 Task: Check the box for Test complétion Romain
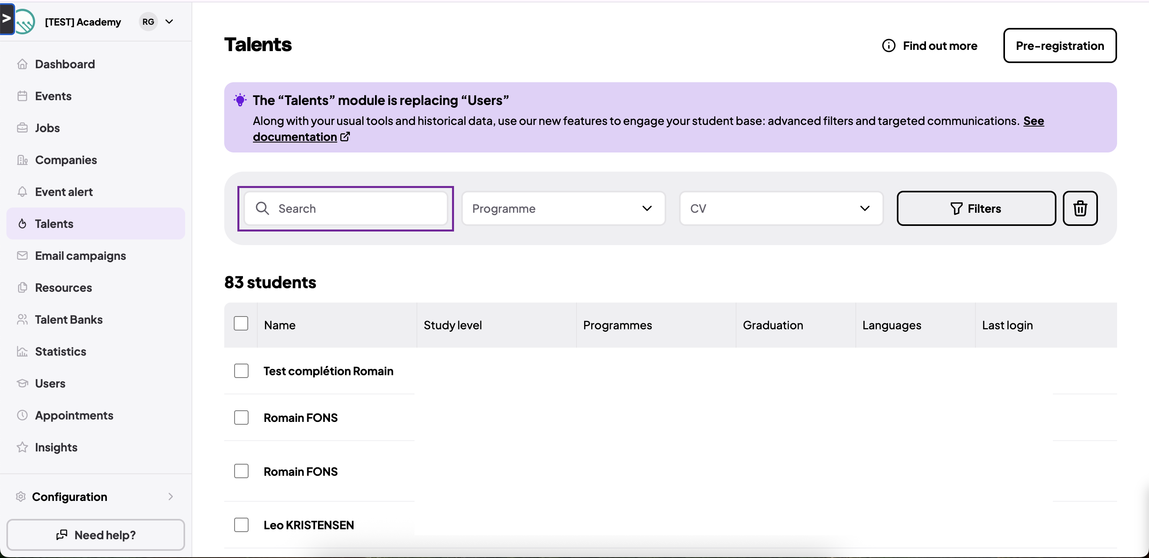(x=241, y=371)
